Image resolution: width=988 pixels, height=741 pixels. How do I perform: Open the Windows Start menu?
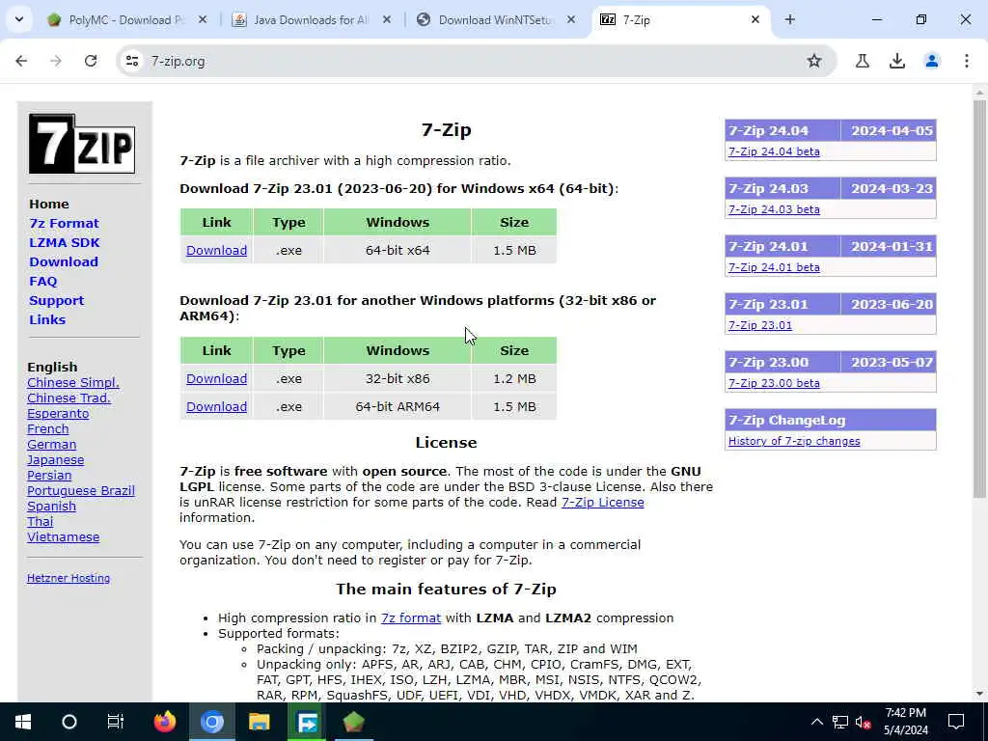click(x=23, y=722)
